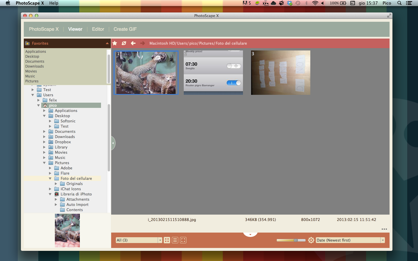Switch to list view icon

point(175,240)
